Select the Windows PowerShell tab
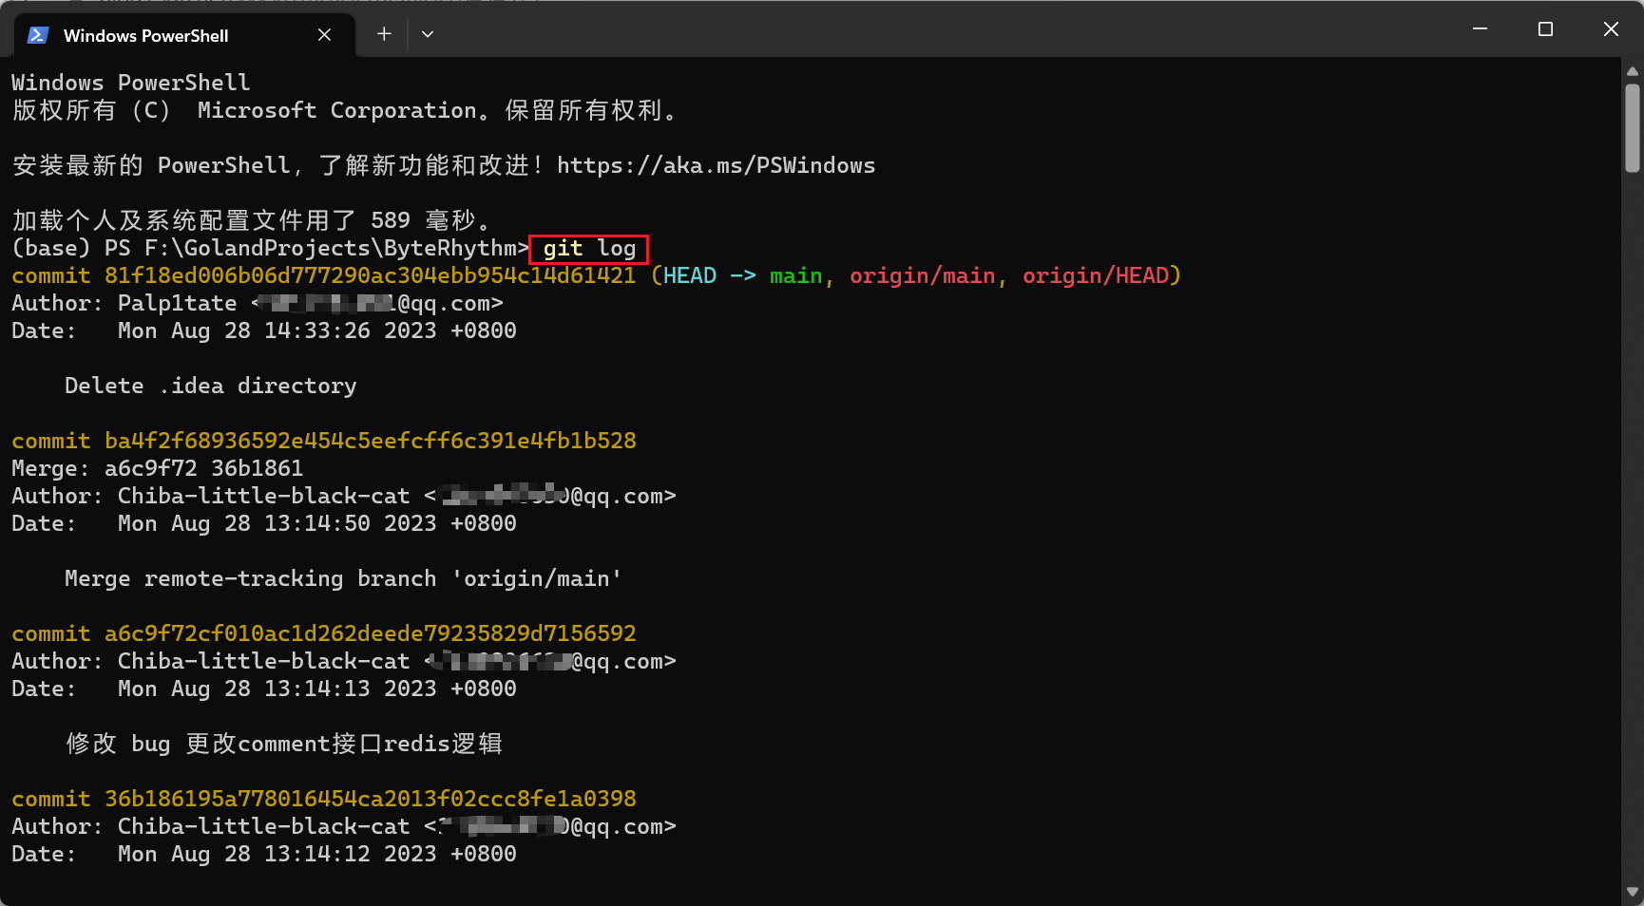The width and height of the screenshot is (1644, 906). pos(185,36)
